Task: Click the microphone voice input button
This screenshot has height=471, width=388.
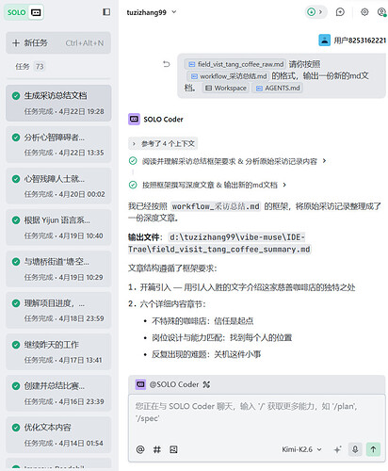Action: [355, 449]
